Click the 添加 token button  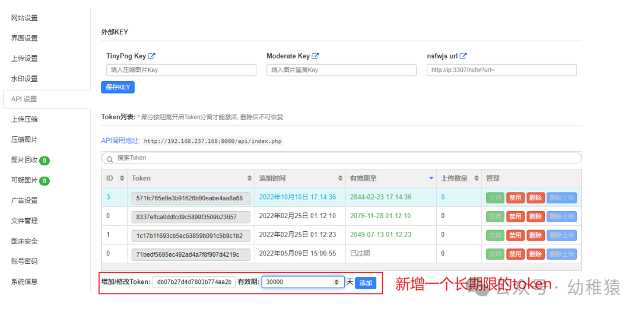pyautogui.click(x=366, y=283)
